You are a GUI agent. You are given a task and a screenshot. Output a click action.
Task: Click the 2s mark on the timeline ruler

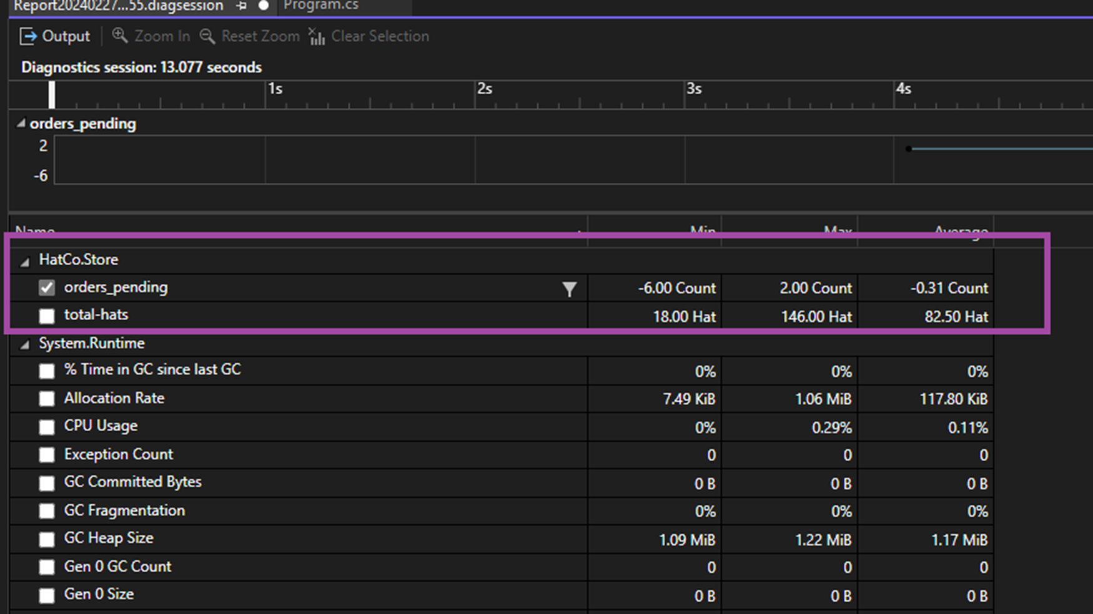tap(485, 89)
